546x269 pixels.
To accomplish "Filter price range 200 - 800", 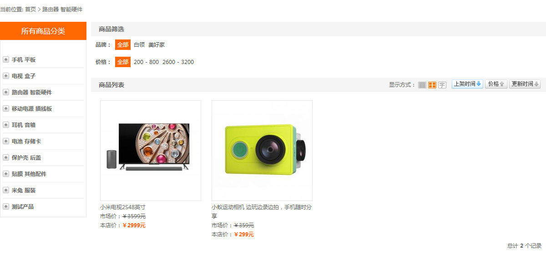I will pos(146,62).
